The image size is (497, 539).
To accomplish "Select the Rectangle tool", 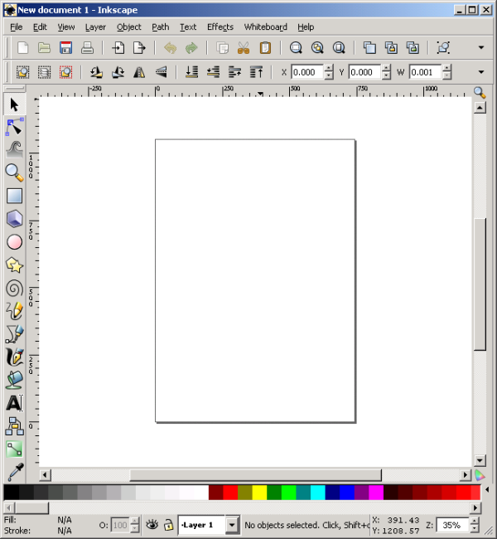I will (14, 196).
